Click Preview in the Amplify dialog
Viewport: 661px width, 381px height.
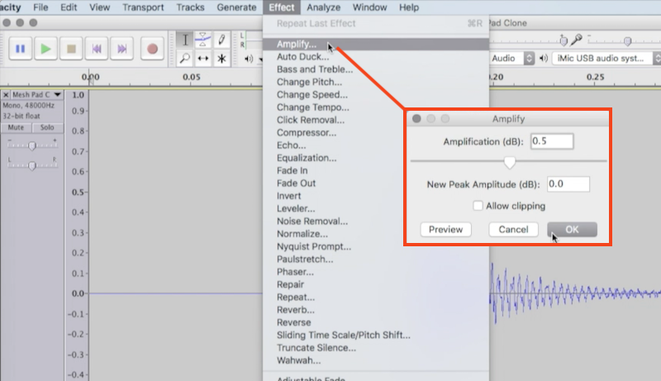tap(445, 230)
